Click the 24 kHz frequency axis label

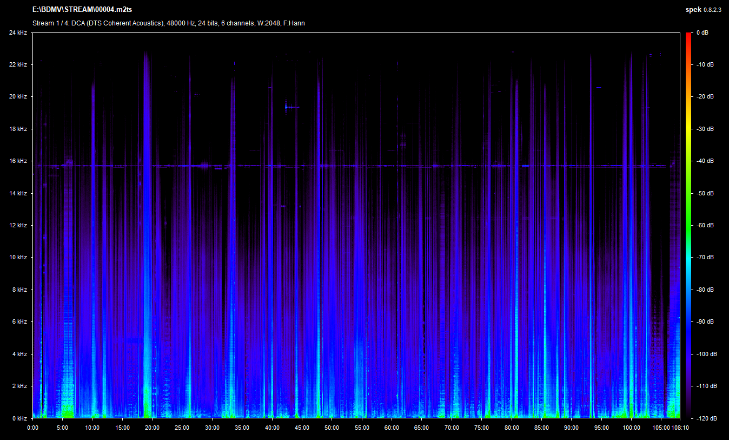point(18,33)
